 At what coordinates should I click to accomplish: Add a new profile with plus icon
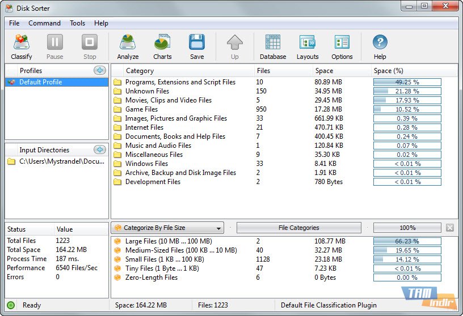click(100, 70)
